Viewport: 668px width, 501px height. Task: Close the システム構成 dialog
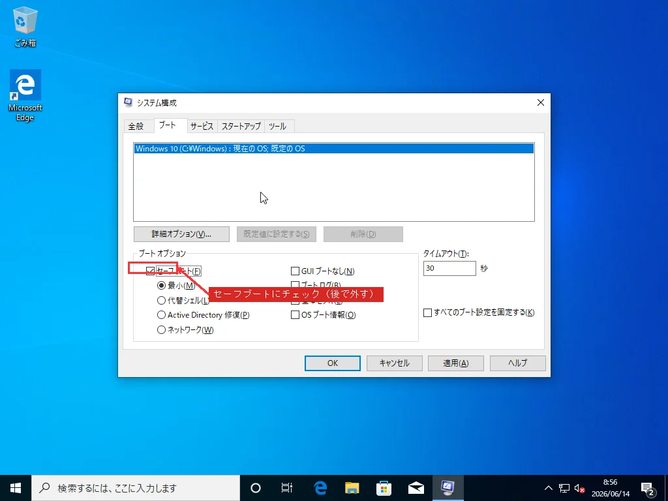pyautogui.click(x=541, y=102)
